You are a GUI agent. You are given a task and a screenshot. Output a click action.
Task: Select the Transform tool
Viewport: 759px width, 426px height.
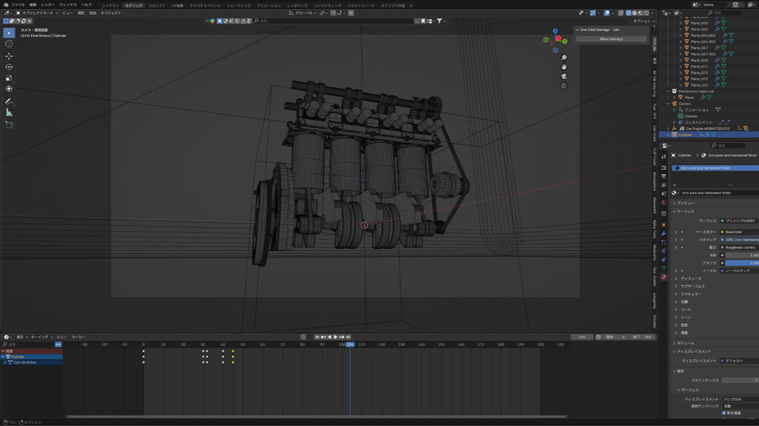click(9, 89)
